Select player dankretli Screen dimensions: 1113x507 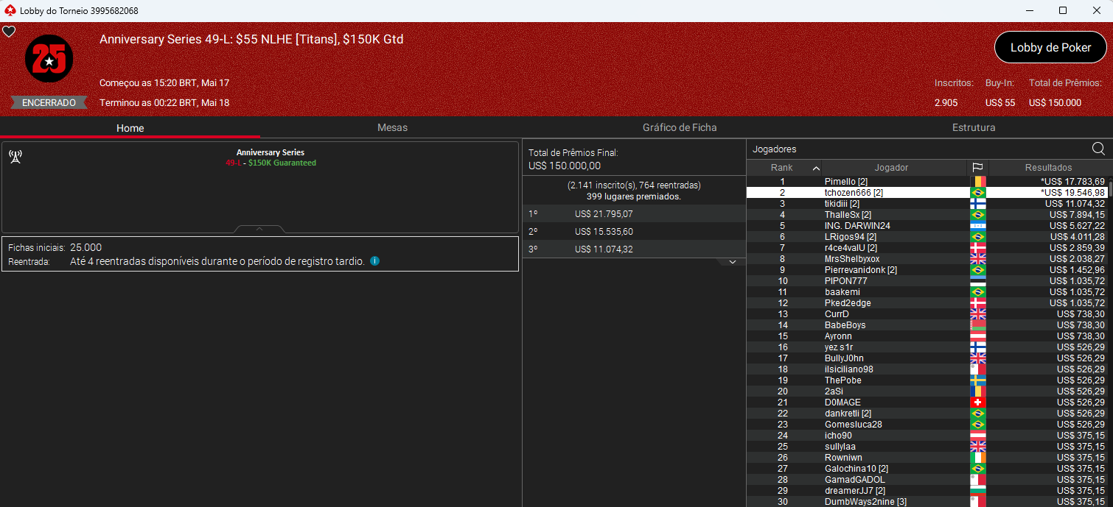pos(927,414)
